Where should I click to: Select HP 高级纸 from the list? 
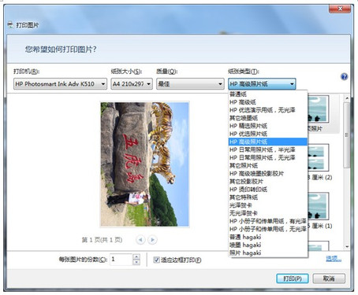click(268, 102)
